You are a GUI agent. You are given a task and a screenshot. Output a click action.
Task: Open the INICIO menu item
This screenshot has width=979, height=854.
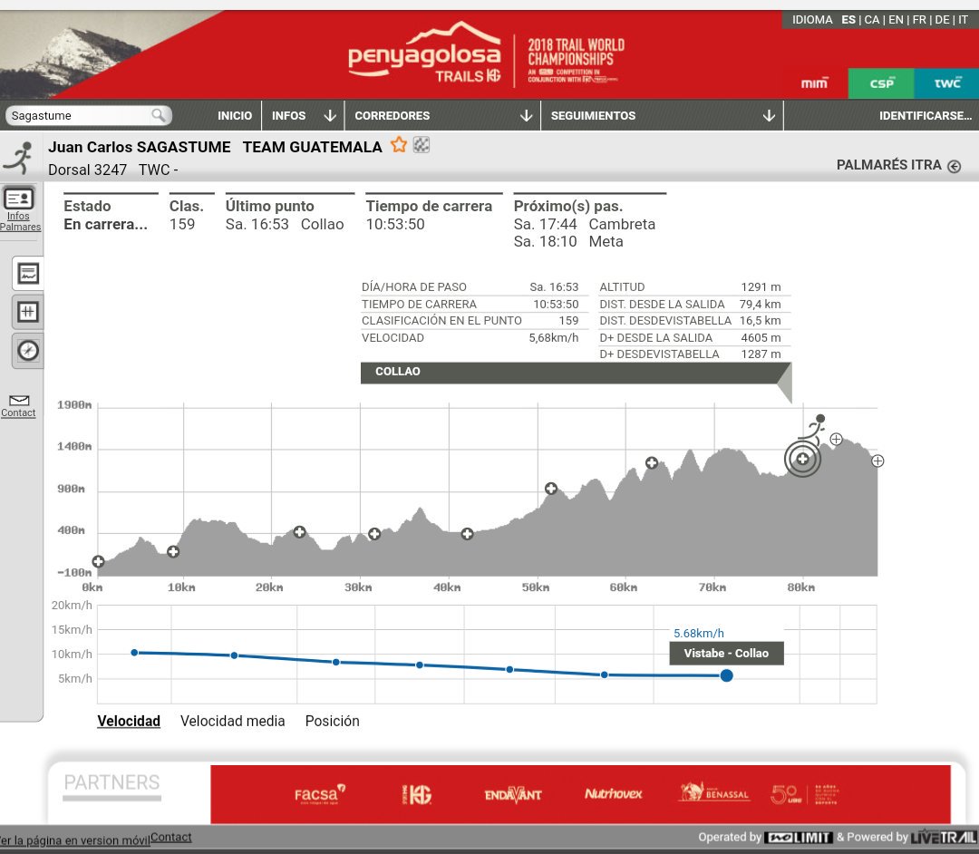tap(235, 115)
